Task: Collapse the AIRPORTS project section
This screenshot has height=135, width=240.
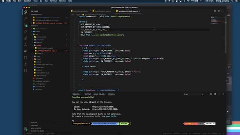Action: pos(34,26)
